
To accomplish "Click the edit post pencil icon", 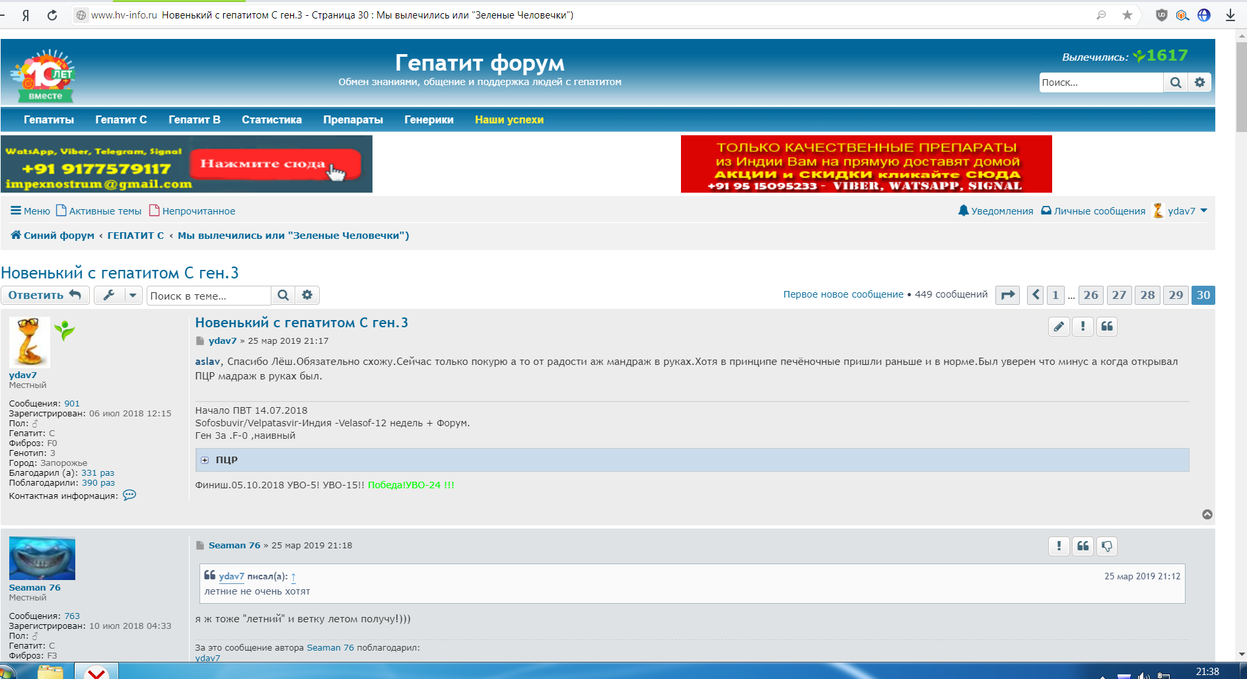I will coord(1059,327).
